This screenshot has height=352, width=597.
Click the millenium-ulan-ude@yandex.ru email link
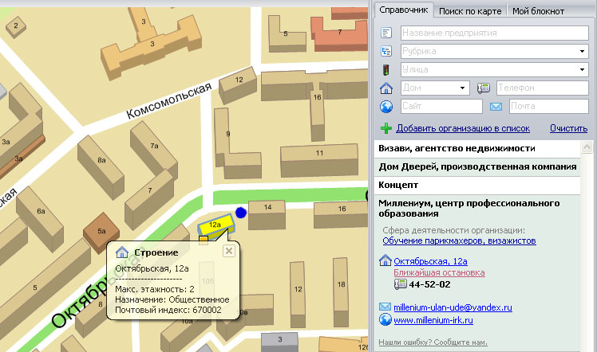point(453,307)
